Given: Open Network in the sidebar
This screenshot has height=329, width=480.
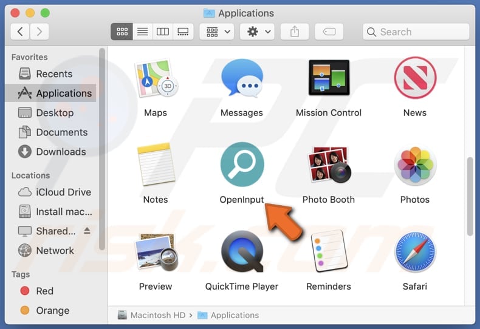Looking at the screenshot, I should [50, 251].
